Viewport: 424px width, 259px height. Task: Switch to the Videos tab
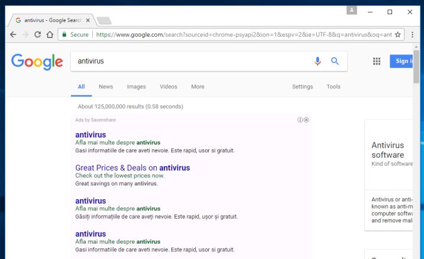168,87
